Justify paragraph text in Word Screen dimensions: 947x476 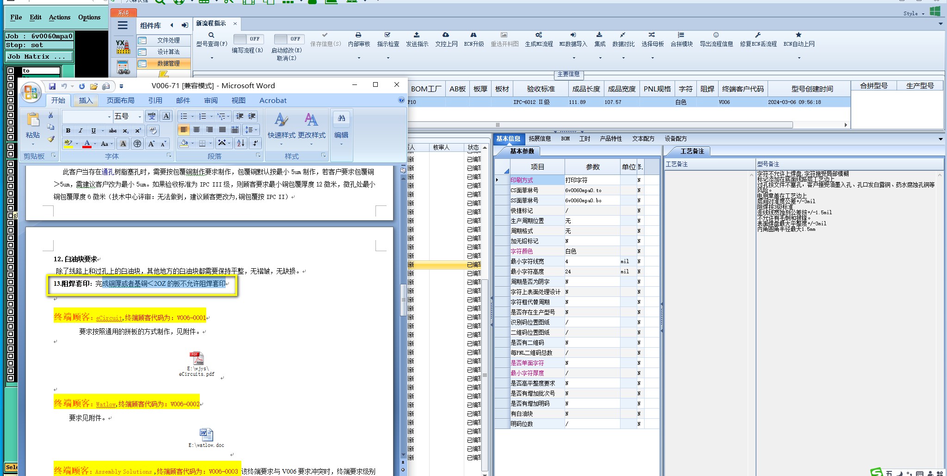222,130
